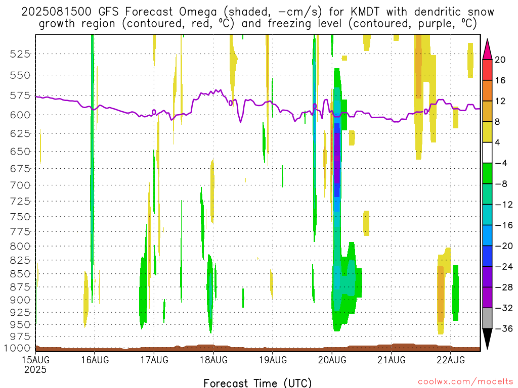Select the 22AUG time axis label

click(x=451, y=360)
